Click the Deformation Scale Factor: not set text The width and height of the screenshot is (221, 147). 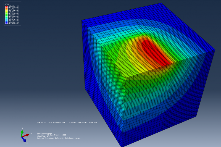tap(68, 138)
